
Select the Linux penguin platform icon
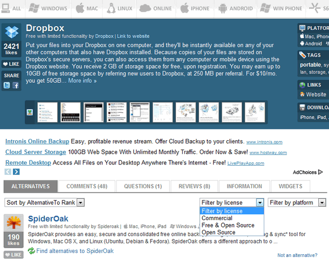[111, 9]
